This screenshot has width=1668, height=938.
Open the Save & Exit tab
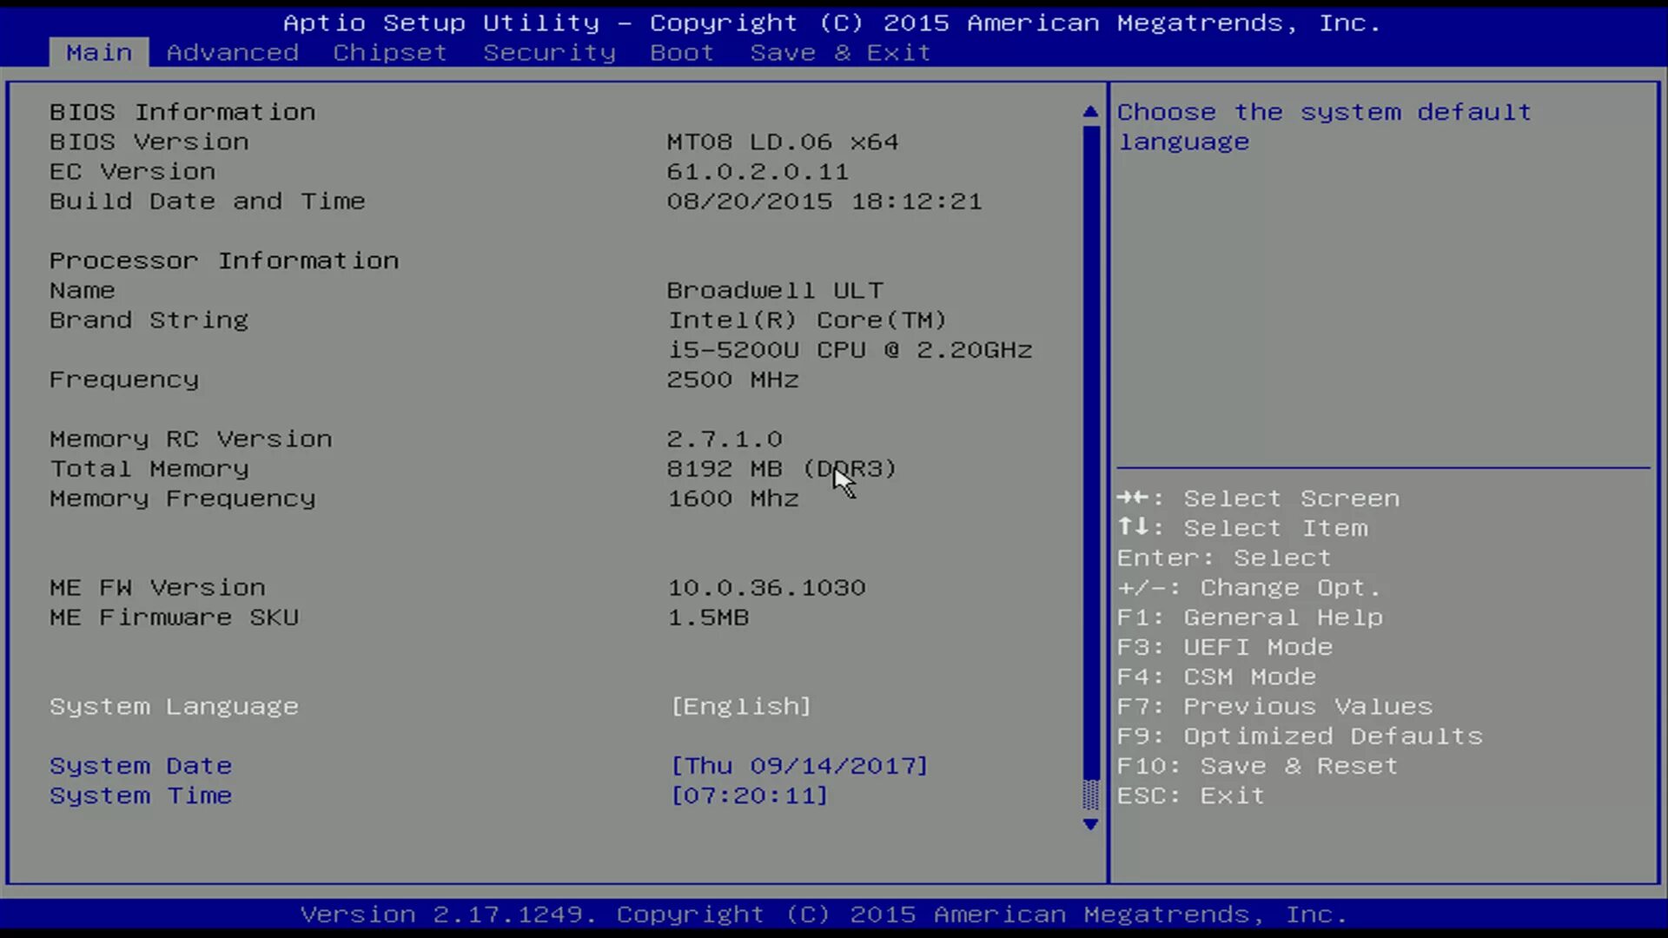pyautogui.click(x=840, y=53)
